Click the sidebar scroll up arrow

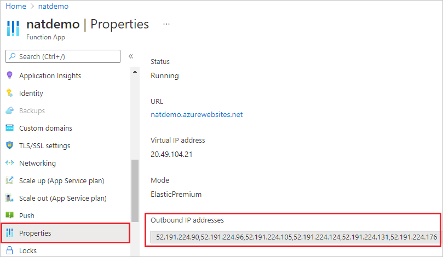point(135,72)
